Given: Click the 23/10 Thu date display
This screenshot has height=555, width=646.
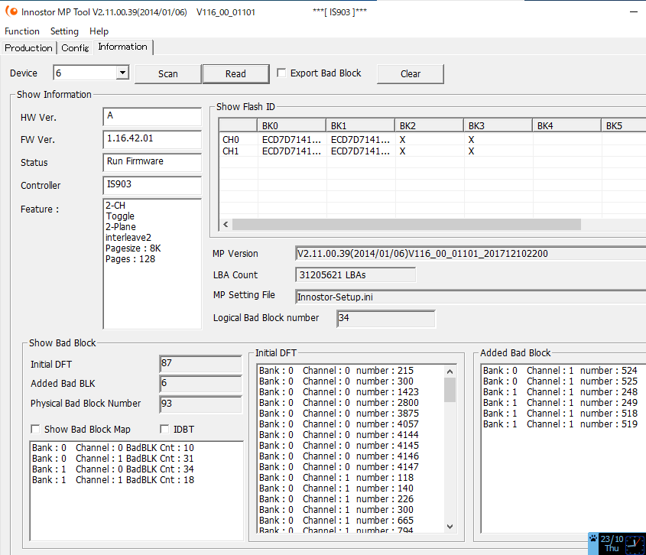Looking at the screenshot, I should 612,544.
